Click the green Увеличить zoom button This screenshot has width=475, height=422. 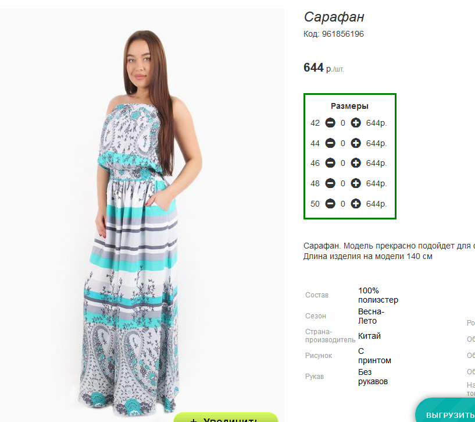click(x=226, y=418)
